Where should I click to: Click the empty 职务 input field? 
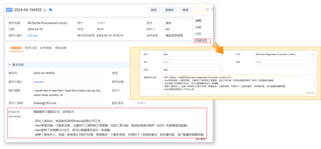point(285,62)
